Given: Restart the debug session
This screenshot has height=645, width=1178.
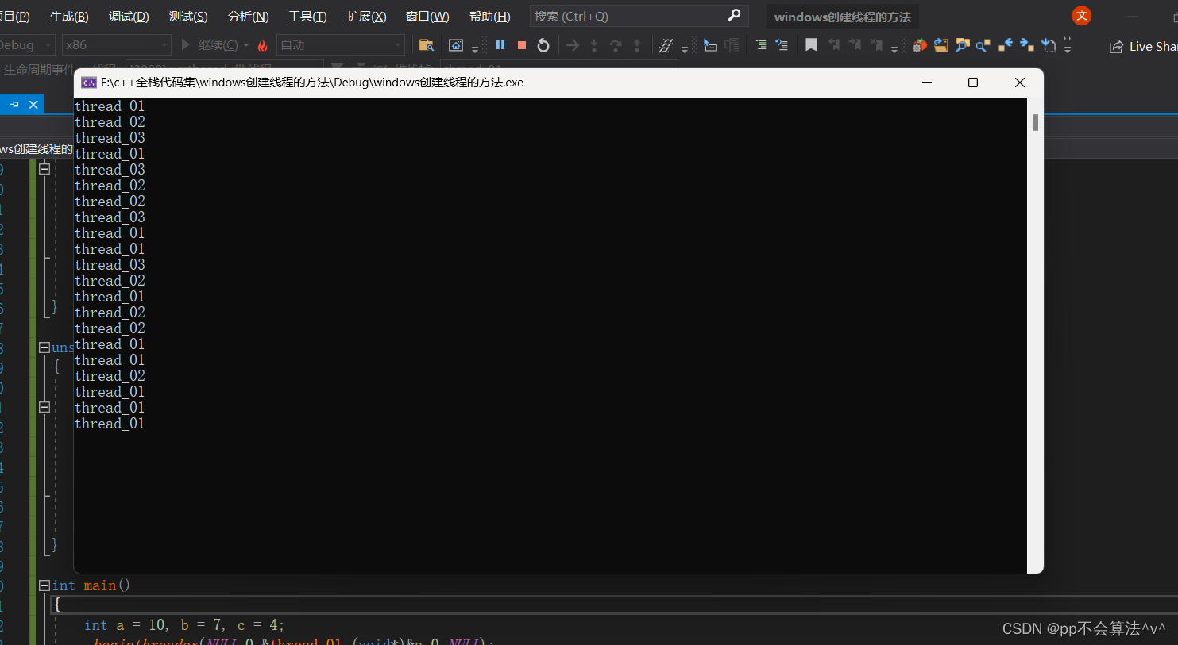Looking at the screenshot, I should tap(543, 45).
